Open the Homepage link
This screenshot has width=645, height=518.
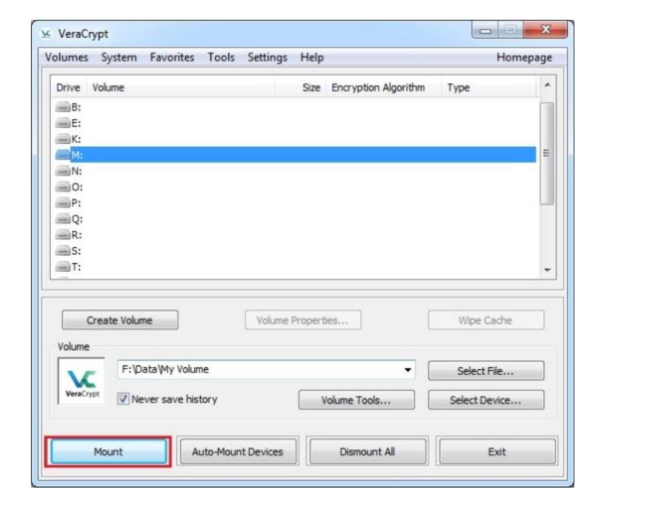coord(524,57)
